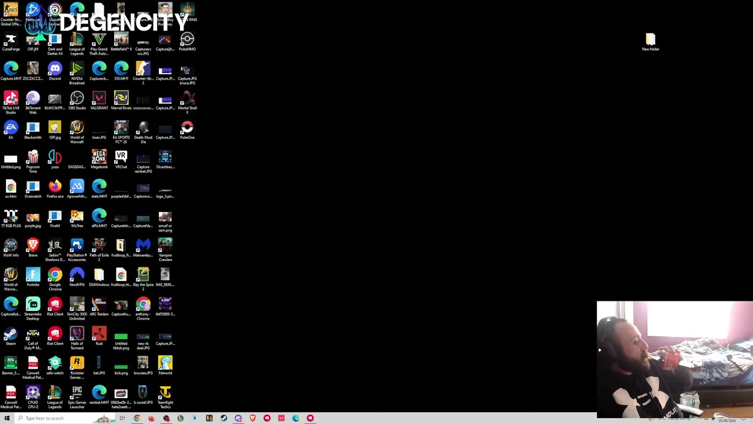The height and width of the screenshot is (424, 753).
Task: Open the Windows Start menu
Action: 7,418
